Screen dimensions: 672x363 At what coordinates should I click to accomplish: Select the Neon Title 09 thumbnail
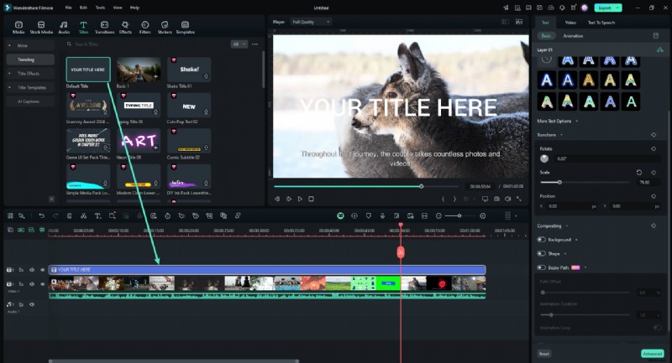tap(139, 141)
